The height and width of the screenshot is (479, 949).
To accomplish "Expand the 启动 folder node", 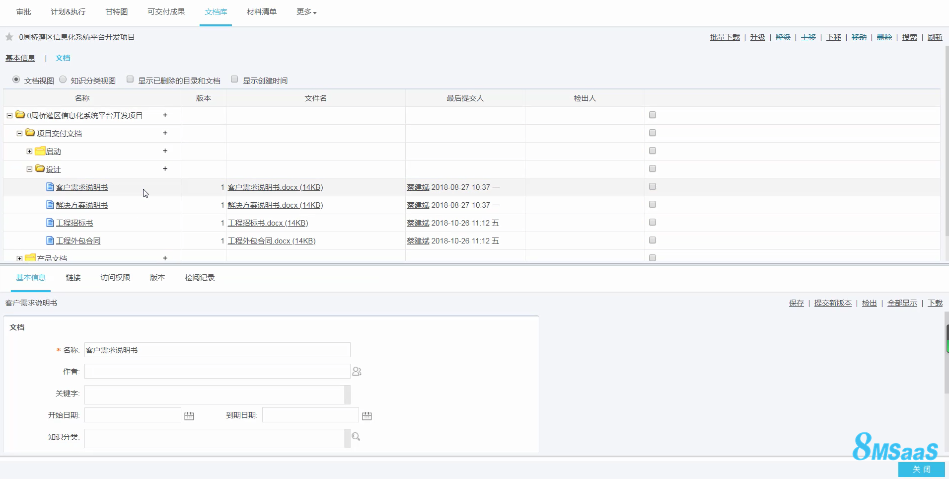I will [x=29, y=151].
